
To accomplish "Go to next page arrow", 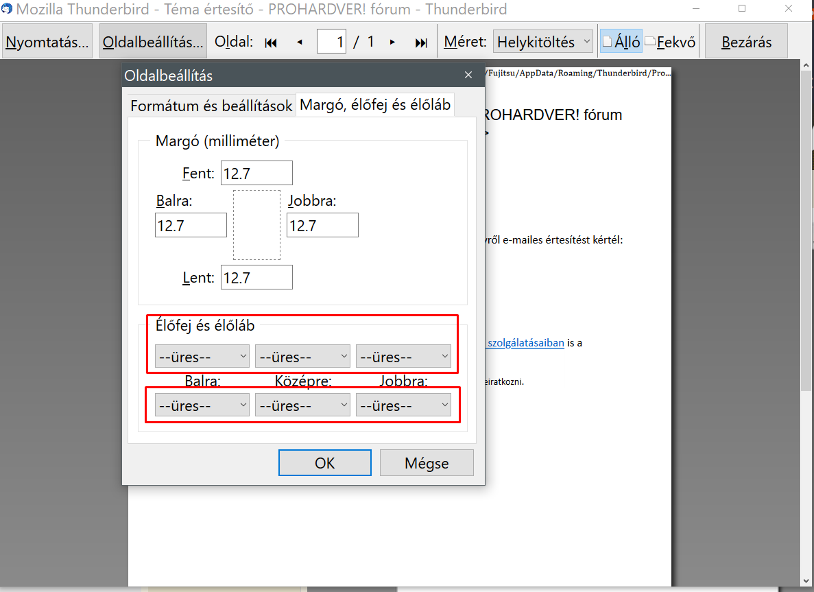I will coord(392,43).
